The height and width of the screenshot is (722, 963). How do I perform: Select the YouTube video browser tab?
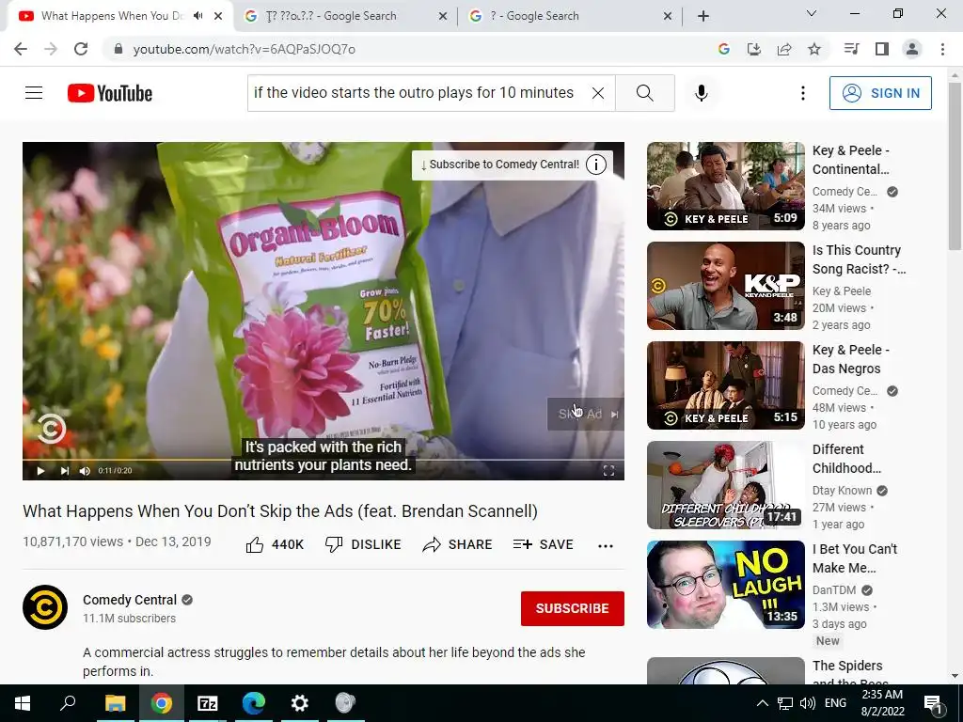pos(111,16)
